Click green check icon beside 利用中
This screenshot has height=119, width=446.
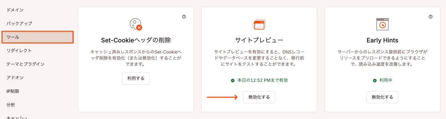coord(375,81)
